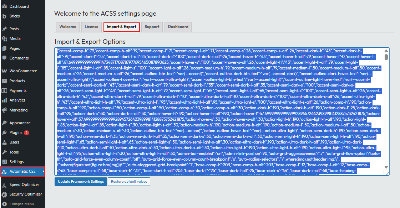Click the Media library icon
The image size is (400, 208).
tap(4, 38)
